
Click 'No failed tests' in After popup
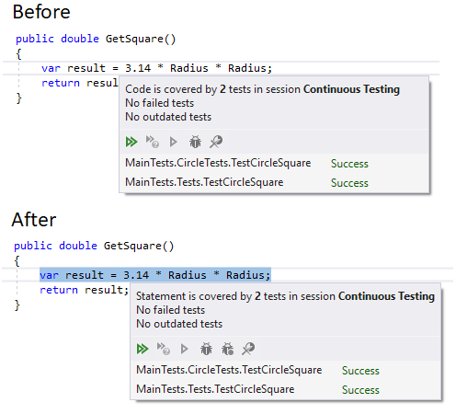point(170,310)
